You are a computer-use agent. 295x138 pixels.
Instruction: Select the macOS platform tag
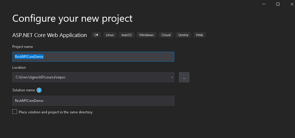pos(127,35)
